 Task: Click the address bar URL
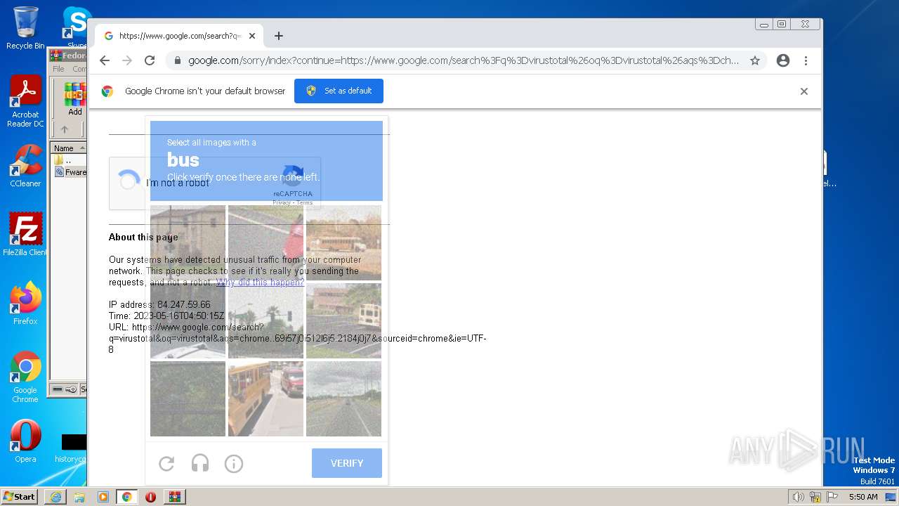point(464,60)
